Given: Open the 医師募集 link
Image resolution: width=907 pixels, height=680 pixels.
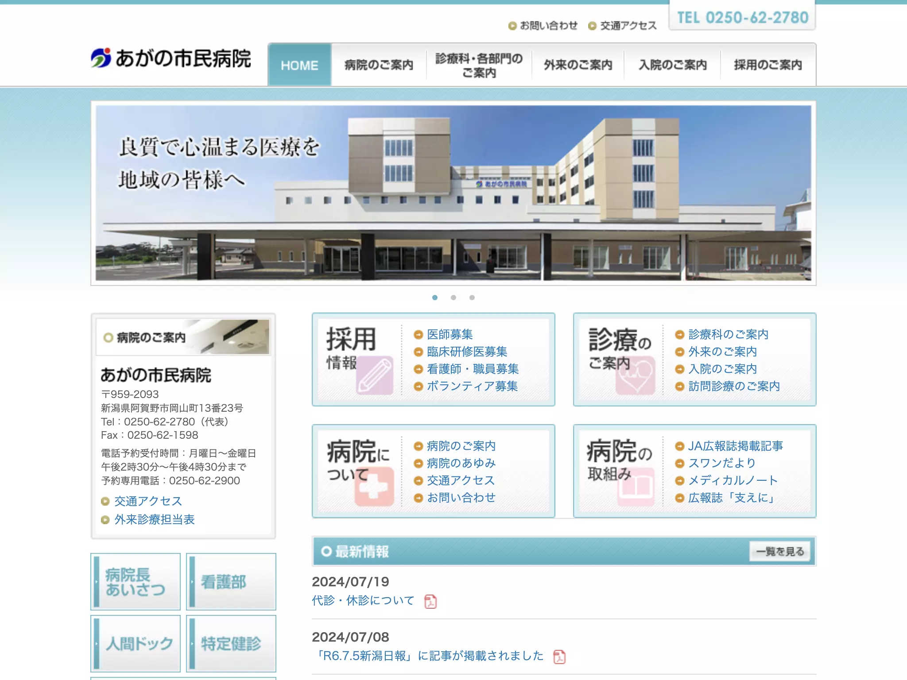Looking at the screenshot, I should coord(450,334).
